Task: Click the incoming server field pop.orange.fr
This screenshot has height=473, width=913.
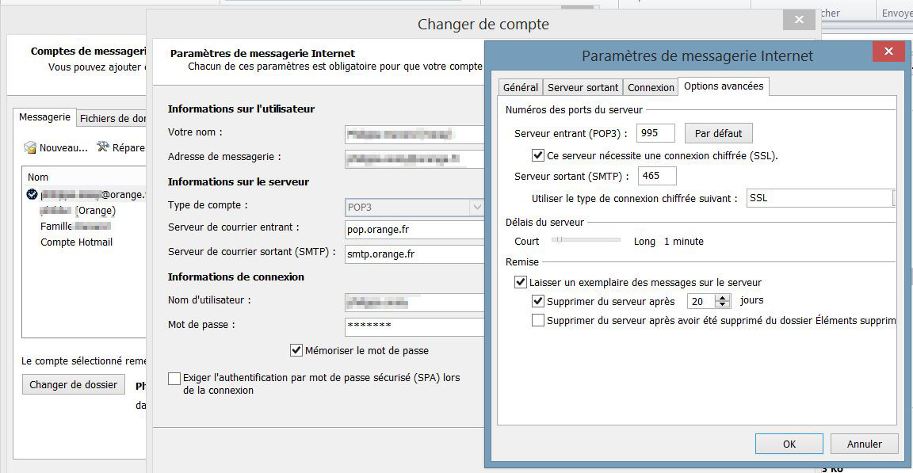Action: tap(414, 229)
